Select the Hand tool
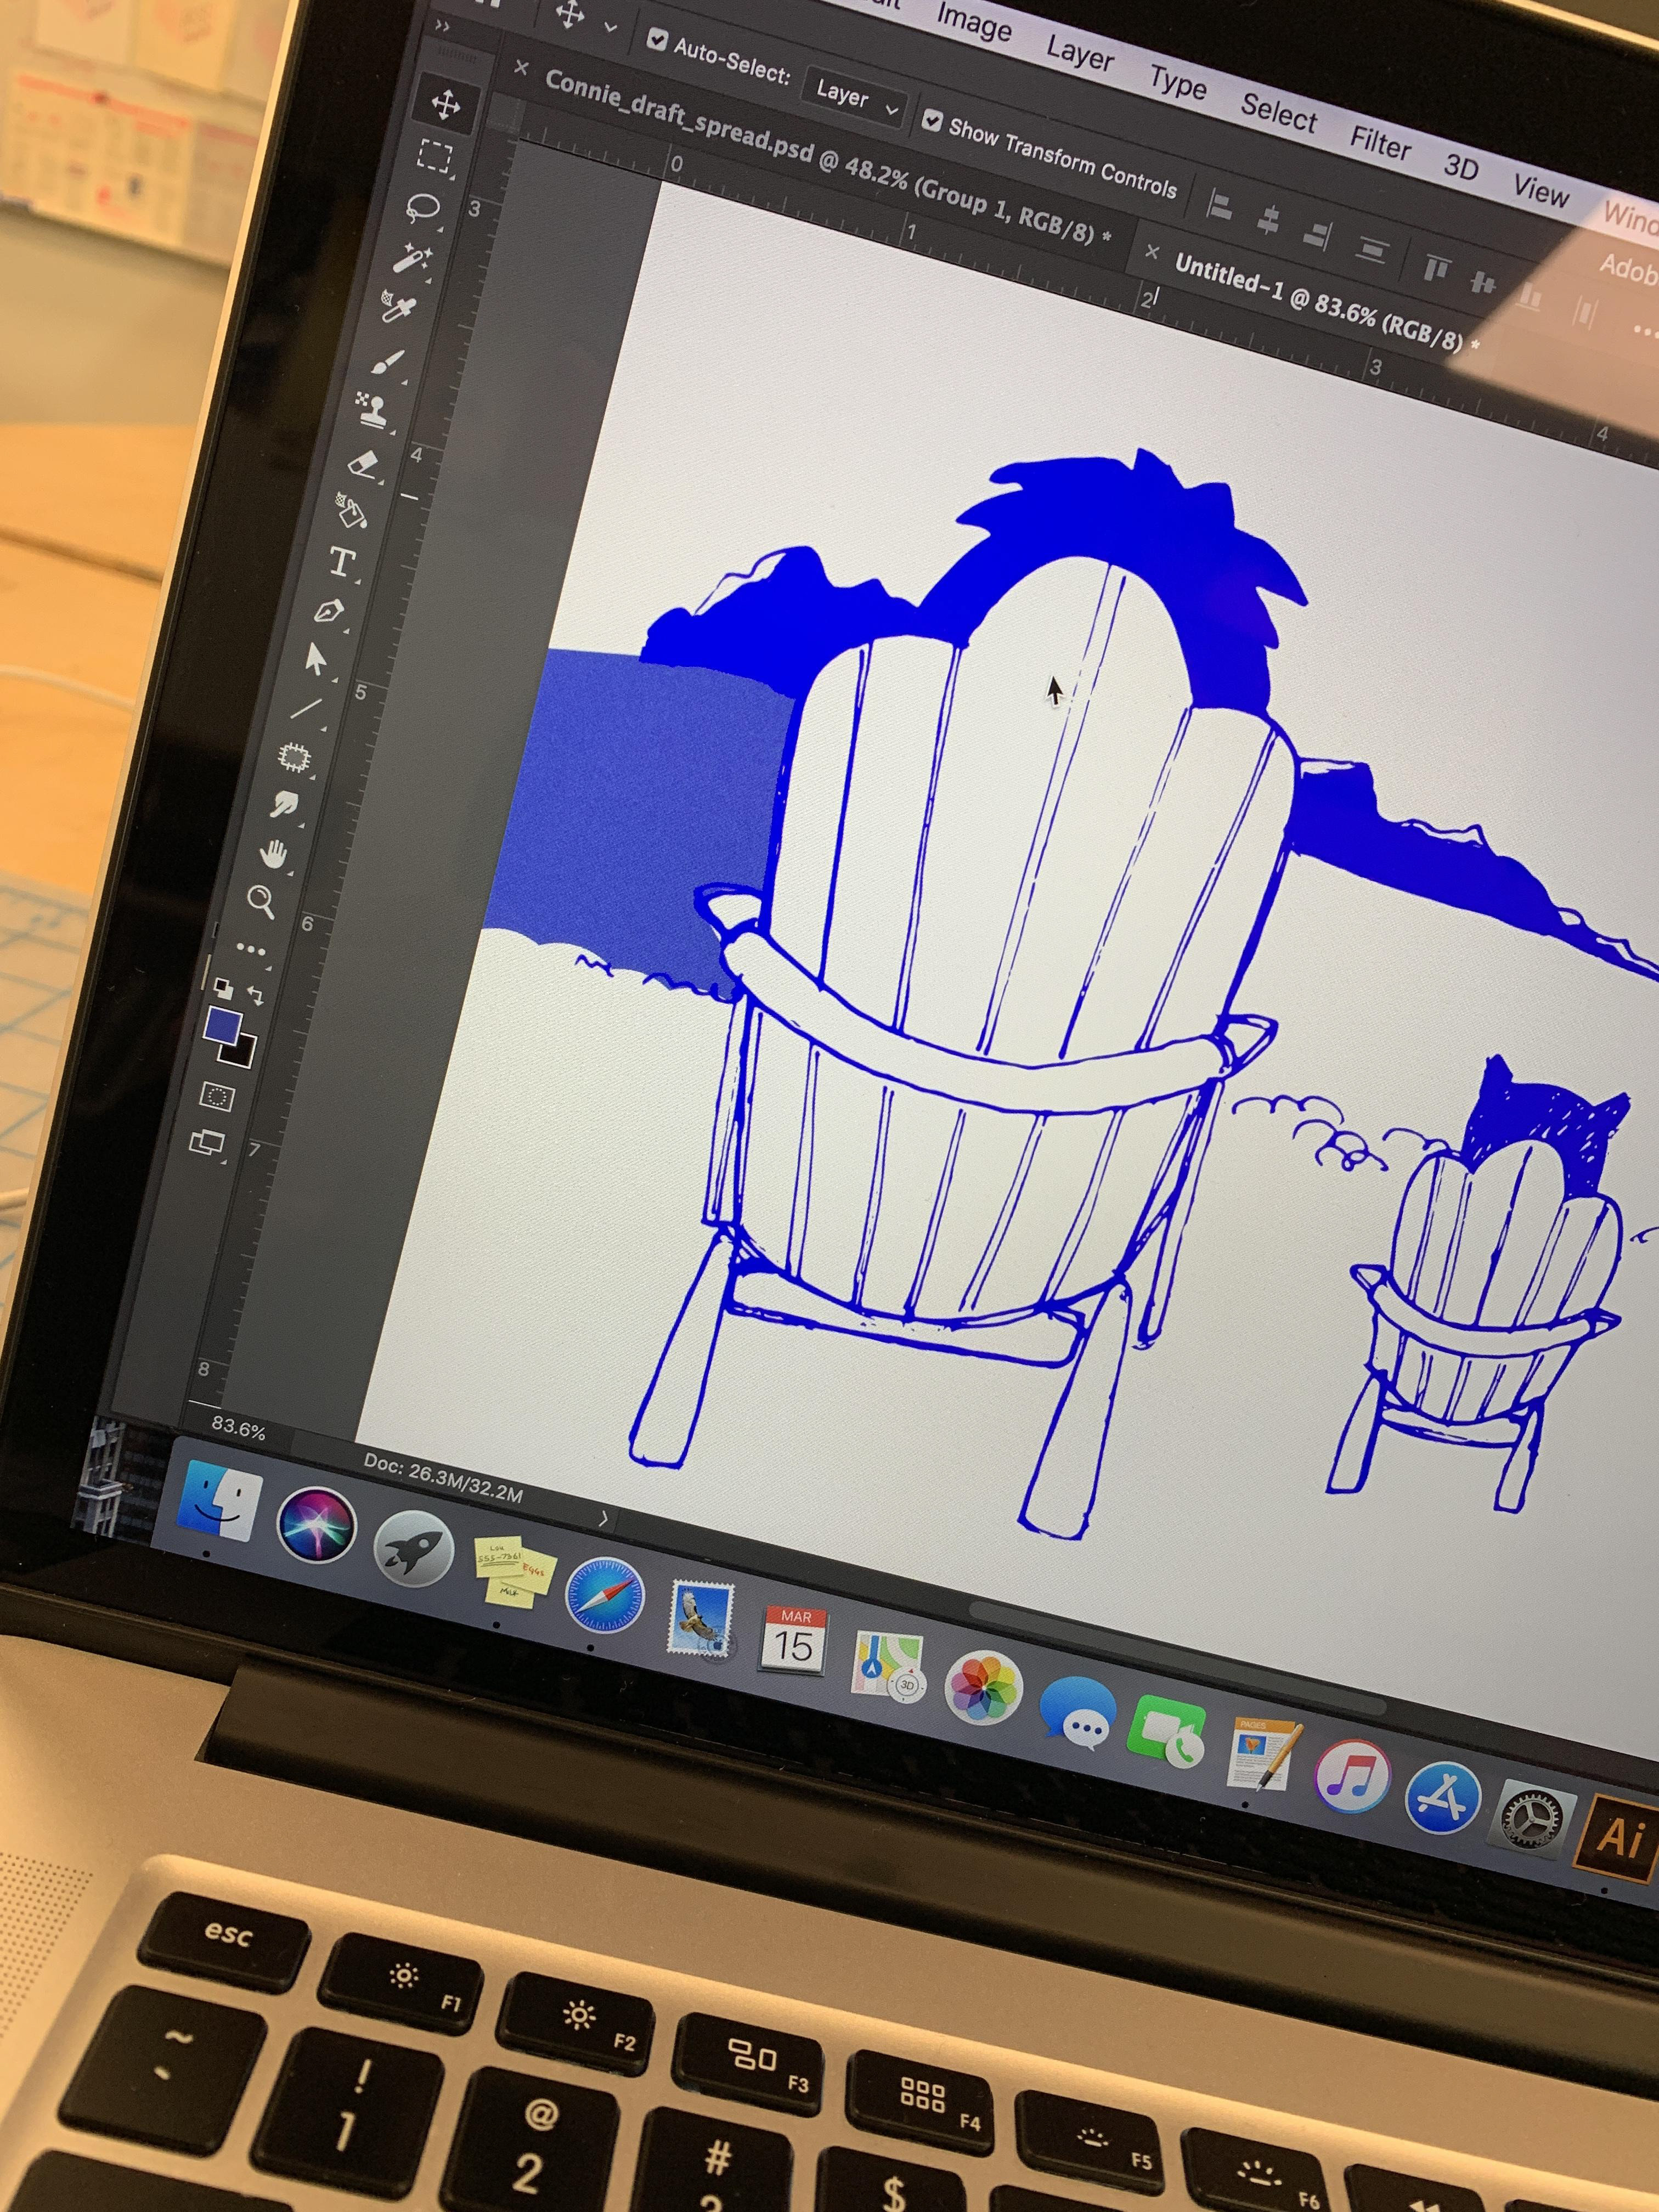The height and width of the screenshot is (2212, 1659). tap(273, 854)
